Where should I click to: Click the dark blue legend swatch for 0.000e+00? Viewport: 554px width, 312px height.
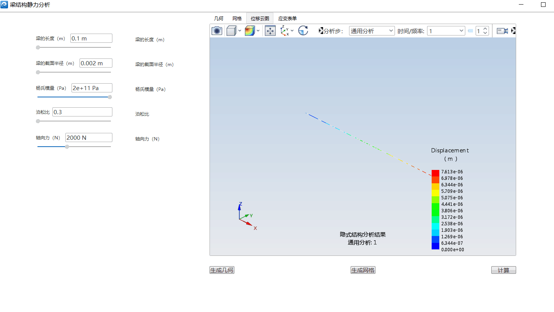tap(435, 246)
